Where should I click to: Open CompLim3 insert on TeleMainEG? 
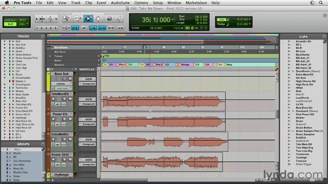(88, 104)
